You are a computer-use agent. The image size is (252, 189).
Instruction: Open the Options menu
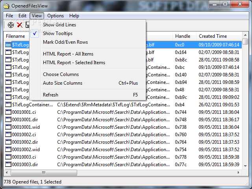[x=56, y=16]
